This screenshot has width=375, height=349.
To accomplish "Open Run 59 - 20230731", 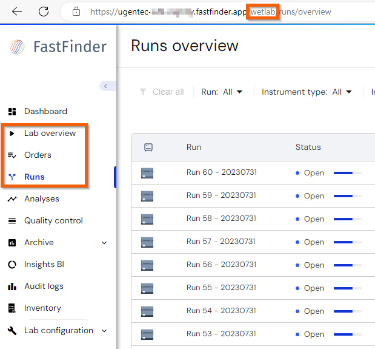I will click(x=221, y=195).
